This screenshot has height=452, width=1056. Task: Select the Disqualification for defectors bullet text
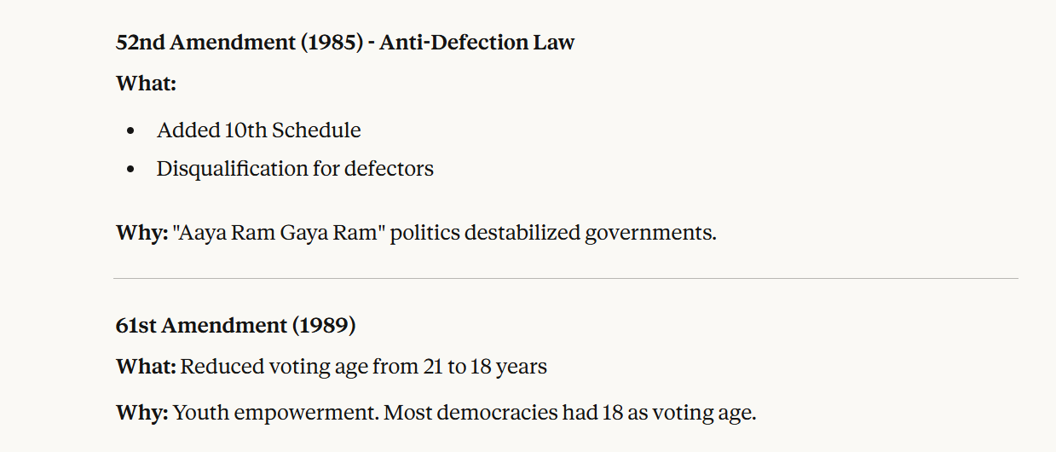[295, 169]
